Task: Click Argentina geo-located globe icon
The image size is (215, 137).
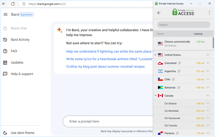Action: [179, 71]
